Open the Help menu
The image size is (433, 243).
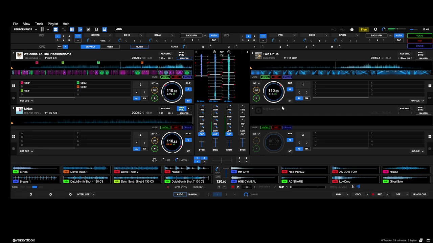coord(66,24)
